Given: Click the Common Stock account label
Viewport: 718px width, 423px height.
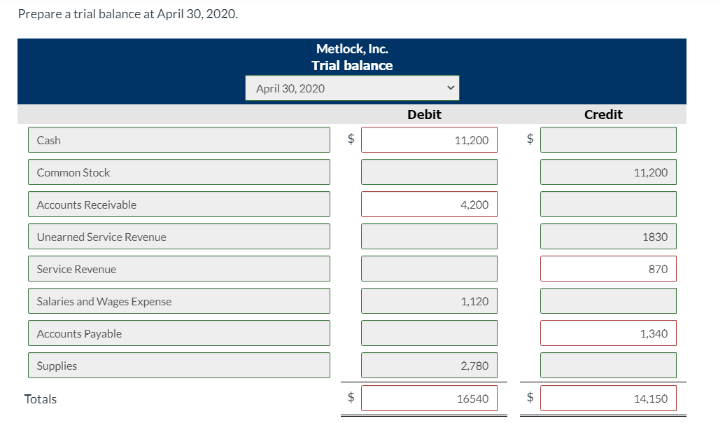Looking at the screenshot, I should [x=178, y=172].
